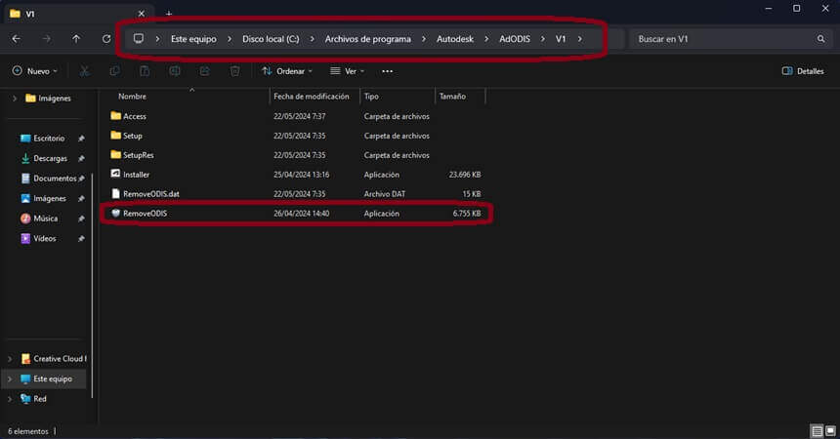Navigate to Archivos de programa breadcrumb
840x439 pixels.
(368, 39)
